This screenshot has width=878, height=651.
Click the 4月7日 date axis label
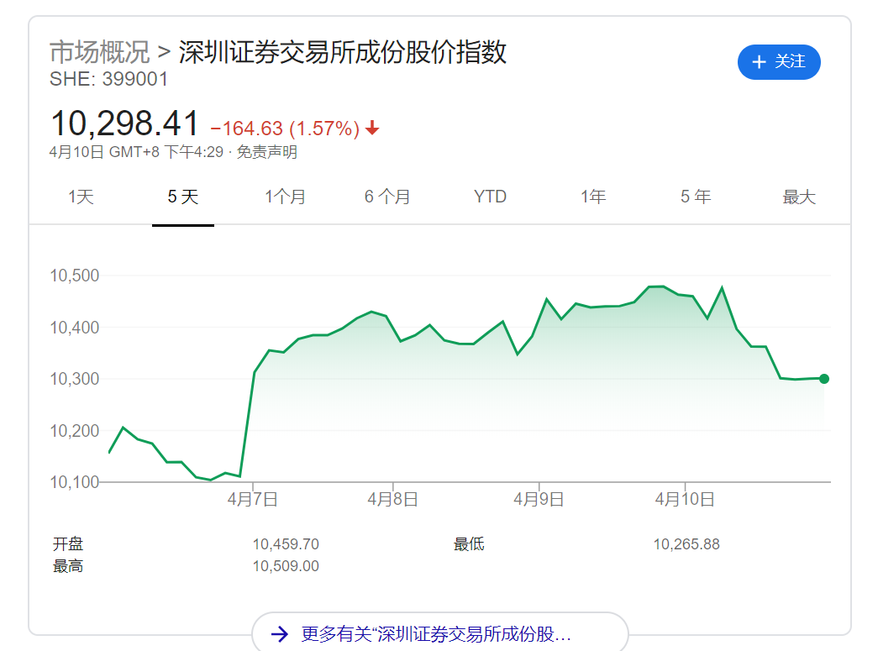[252, 499]
